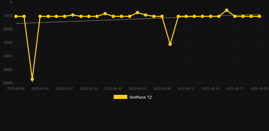Click the 2025-05-08 x-axis label
269x131 pixels.
(x=16, y=89)
